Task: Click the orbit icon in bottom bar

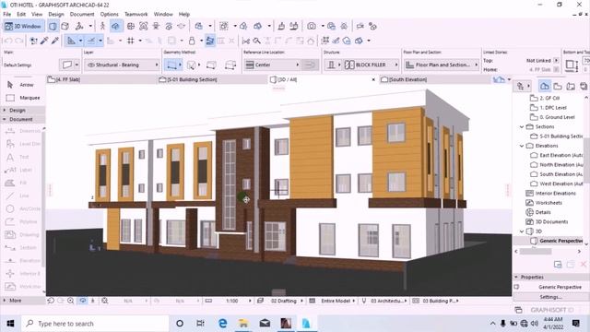Action: pos(82,301)
